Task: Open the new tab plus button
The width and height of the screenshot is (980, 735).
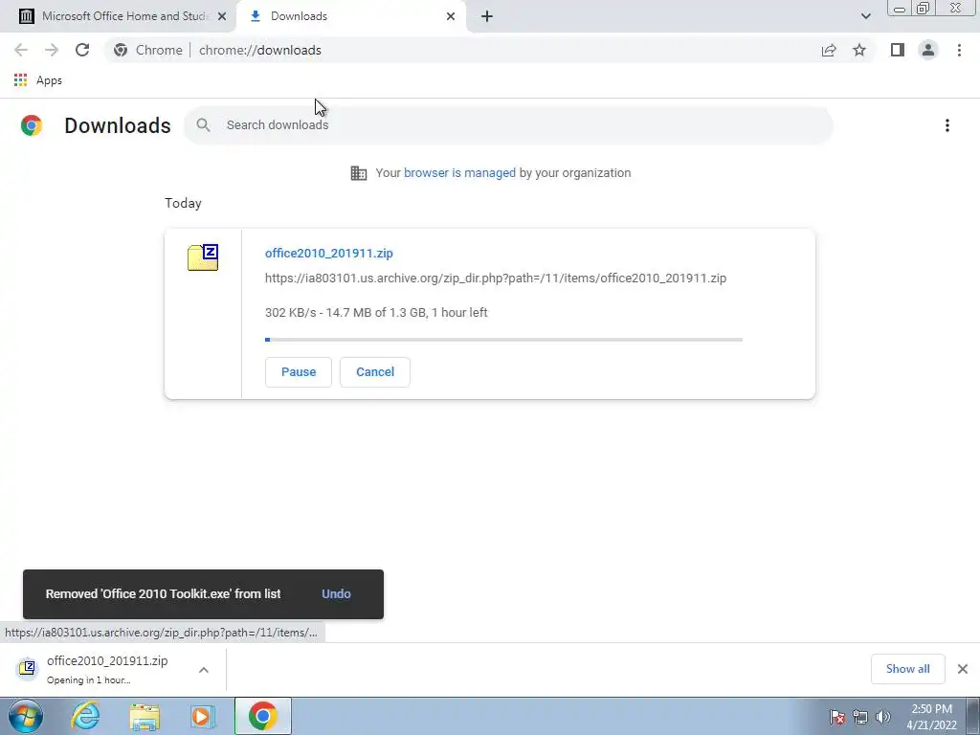Action: point(487,16)
